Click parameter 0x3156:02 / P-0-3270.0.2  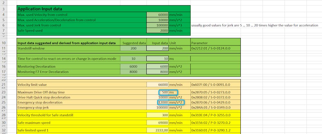(x=211, y=123)
